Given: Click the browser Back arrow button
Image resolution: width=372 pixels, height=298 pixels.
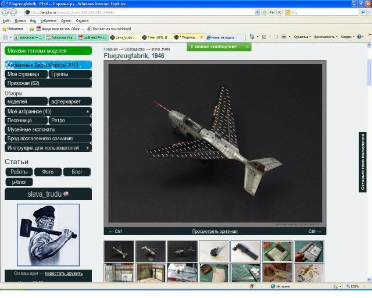Looking at the screenshot, I should click(x=6, y=12).
